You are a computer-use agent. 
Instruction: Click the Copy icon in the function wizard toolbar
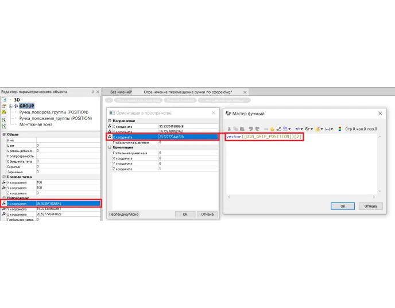coord(235,129)
